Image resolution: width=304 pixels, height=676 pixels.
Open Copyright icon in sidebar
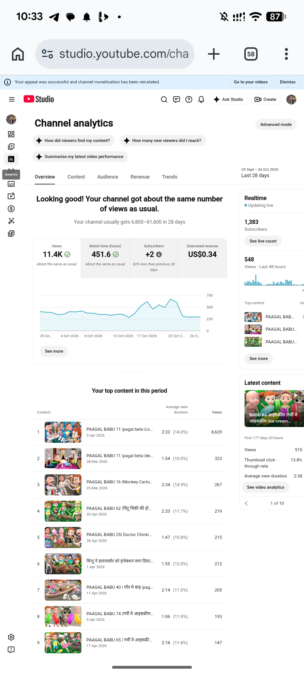coord(11,196)
